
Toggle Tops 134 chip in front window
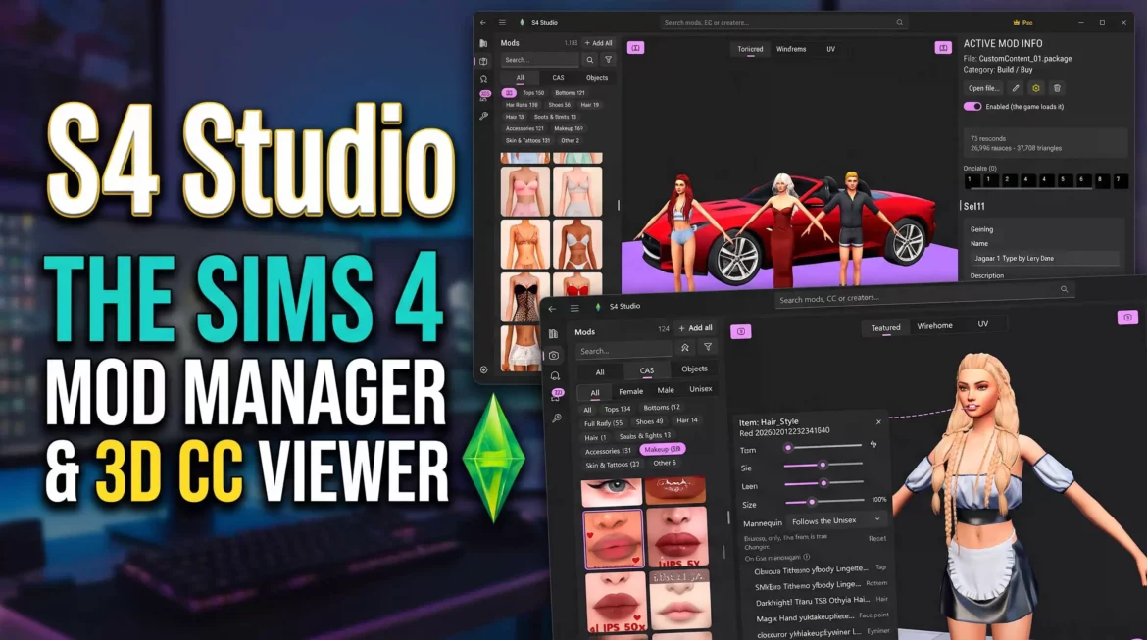tap(618, 409)
